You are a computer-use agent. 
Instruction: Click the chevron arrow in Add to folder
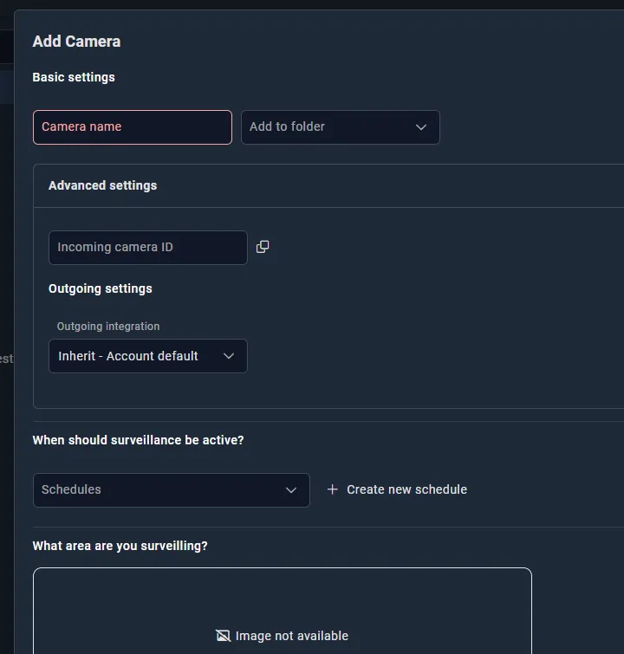click(x=421, y=127)
